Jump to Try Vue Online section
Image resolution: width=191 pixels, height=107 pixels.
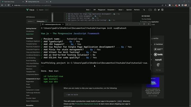(x=146, y=19)
